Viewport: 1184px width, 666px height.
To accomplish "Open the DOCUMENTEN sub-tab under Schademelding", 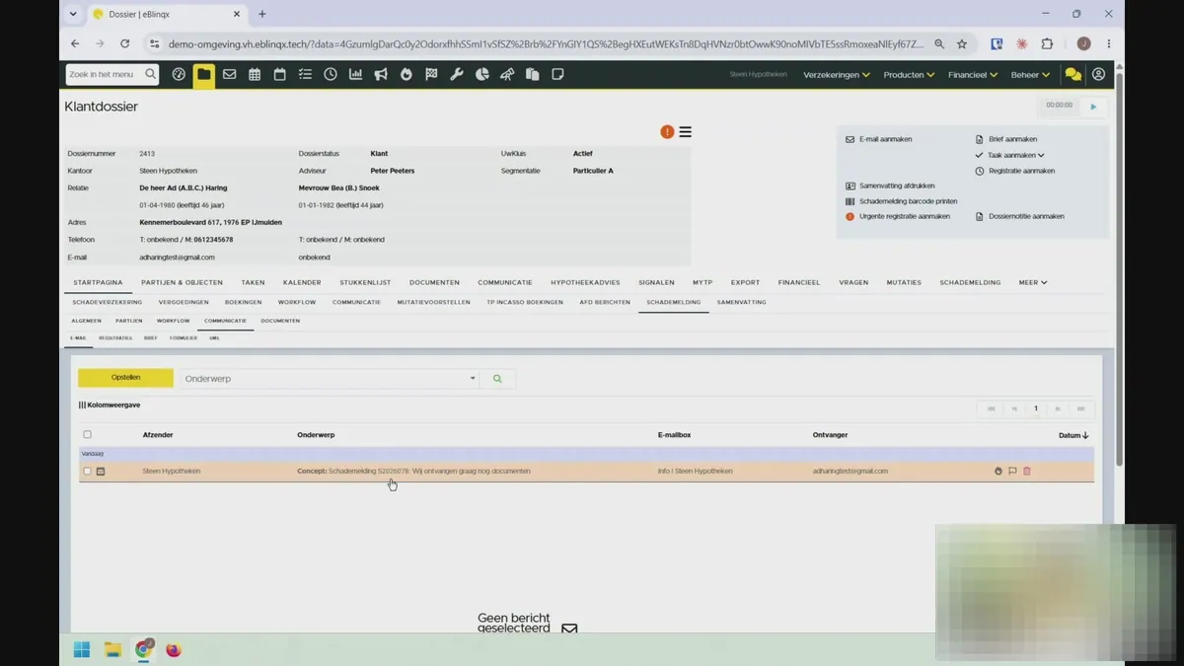I will click(280, 321).
